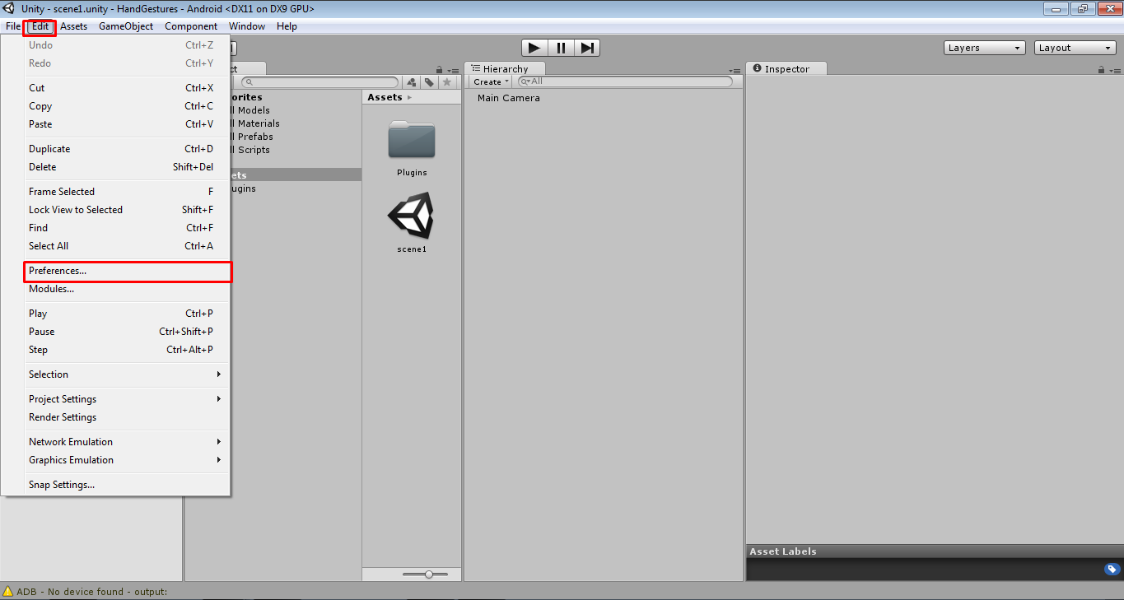Screen dimensions: 1124x600
Task: Switch to the Inspector tab
Action: point(786,69)
